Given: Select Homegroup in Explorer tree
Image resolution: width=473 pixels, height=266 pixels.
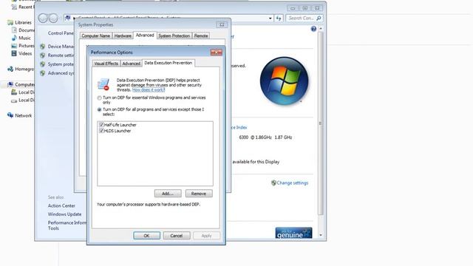Looking at the screenshot, I should (24, 69).
